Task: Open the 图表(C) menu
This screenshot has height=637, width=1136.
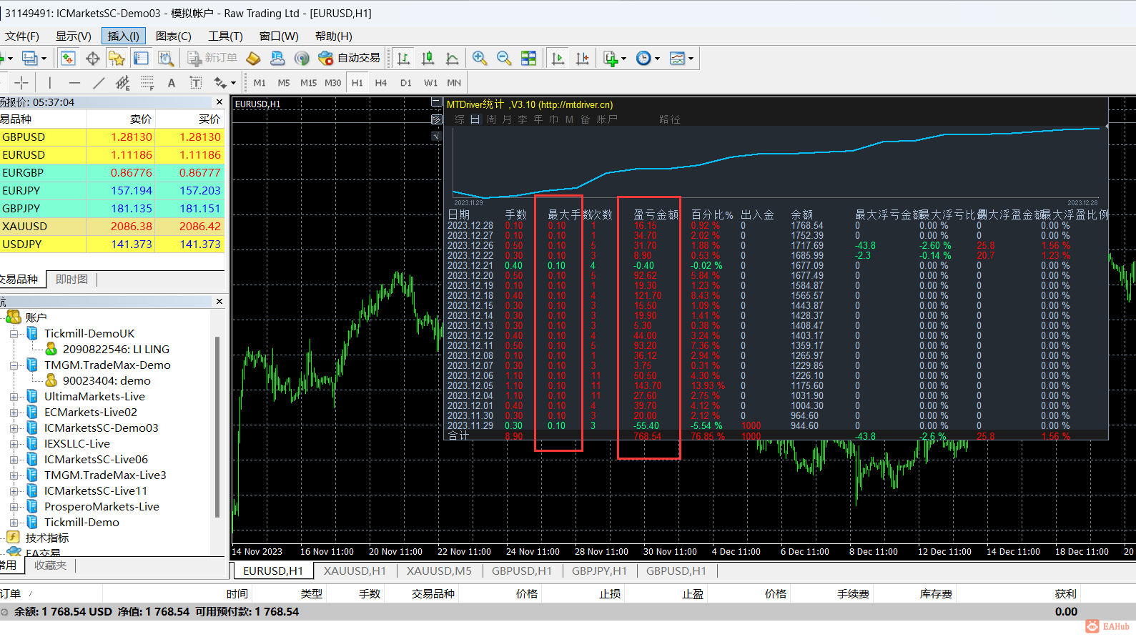Action: pyautogui.click(x=173, y=36)
